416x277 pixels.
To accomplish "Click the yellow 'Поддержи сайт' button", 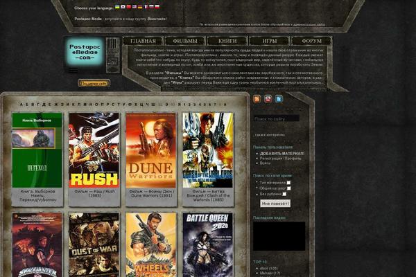I will [x=94, y=83].
